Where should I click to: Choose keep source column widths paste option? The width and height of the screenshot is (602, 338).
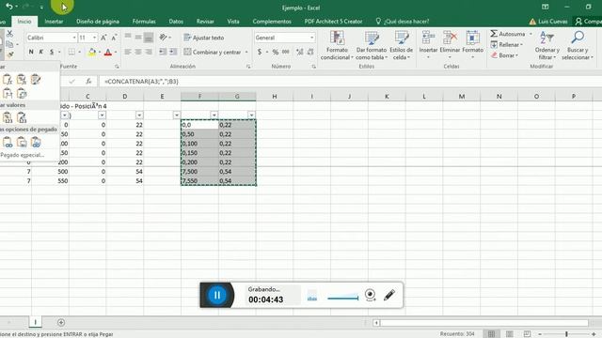pos(8,94)
